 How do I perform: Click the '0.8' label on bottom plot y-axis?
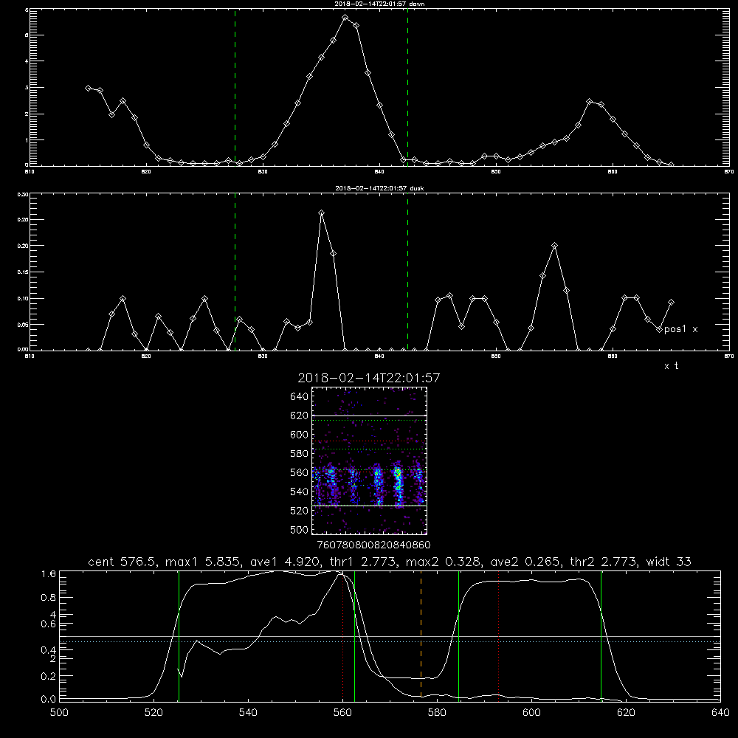coord(49,598)
